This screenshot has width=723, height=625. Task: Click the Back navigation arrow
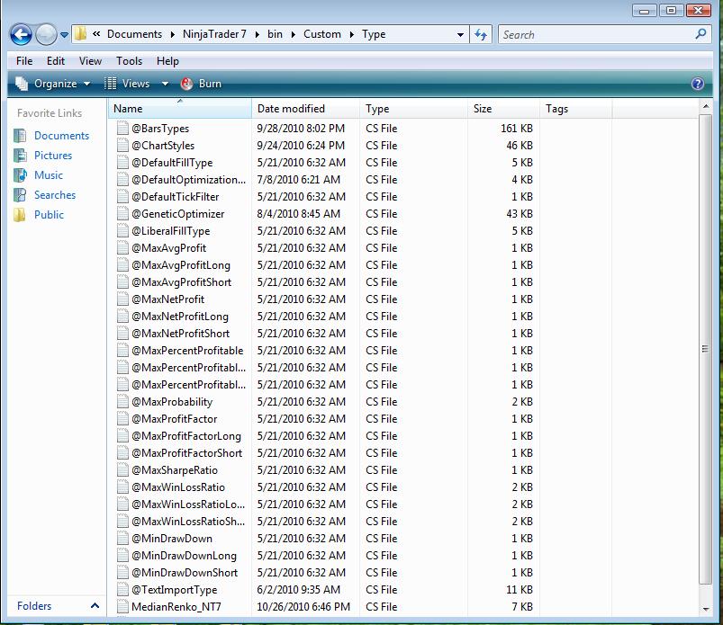coord(22,34)
